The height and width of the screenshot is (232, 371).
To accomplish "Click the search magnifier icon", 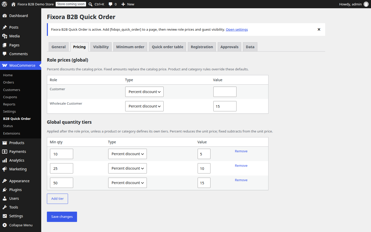I will 90,4.
